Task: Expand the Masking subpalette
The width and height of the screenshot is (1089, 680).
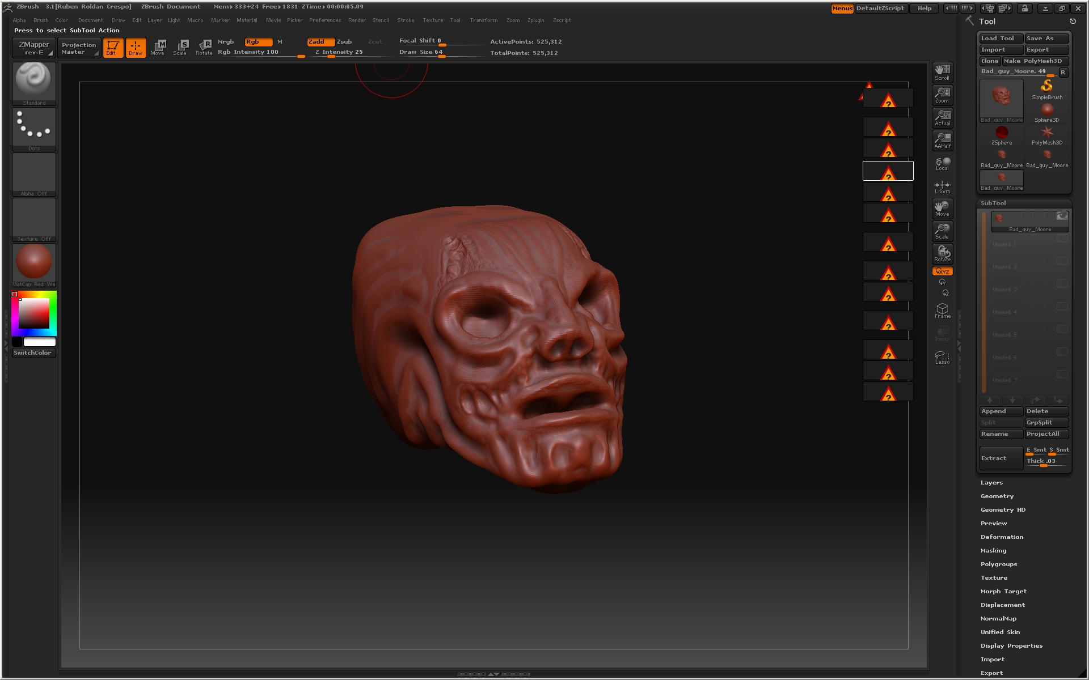Action: pyautogui.click(x=993, y=551)
